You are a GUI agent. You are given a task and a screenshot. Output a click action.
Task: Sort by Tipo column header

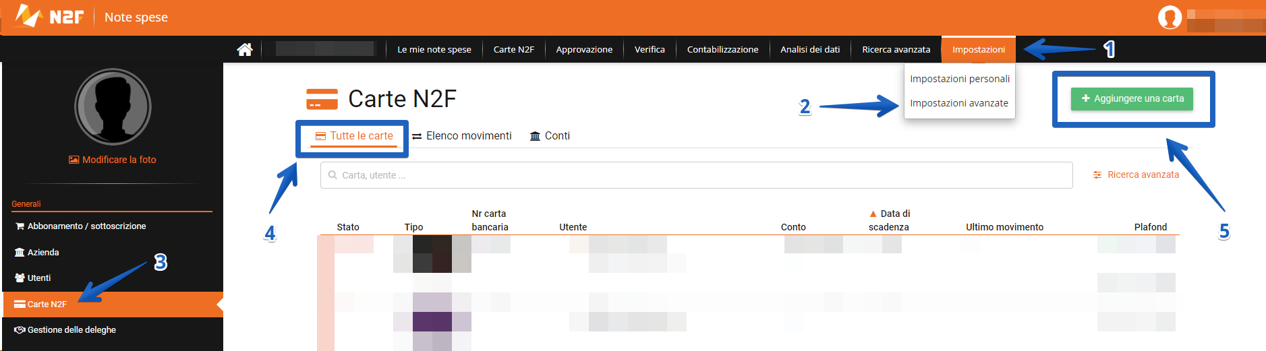pyautogui.click(x=413, y=227)
